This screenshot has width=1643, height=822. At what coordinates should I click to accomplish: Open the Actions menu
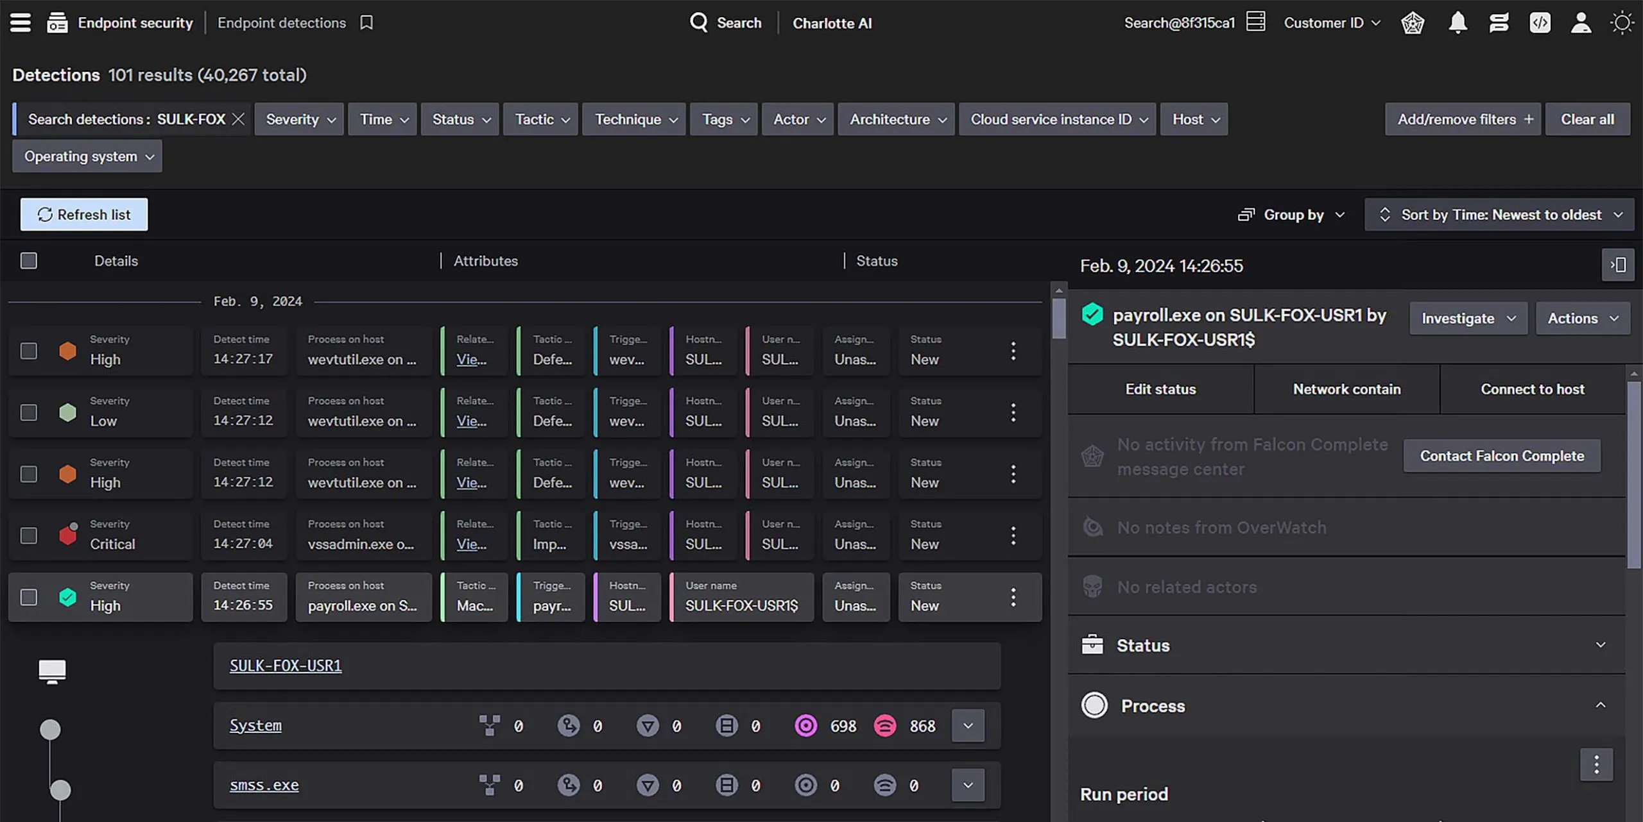(1583, 318)
